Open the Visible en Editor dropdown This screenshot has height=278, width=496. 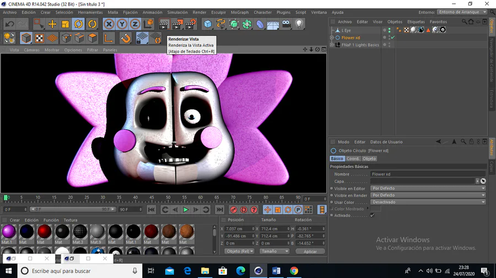point(428,188)
